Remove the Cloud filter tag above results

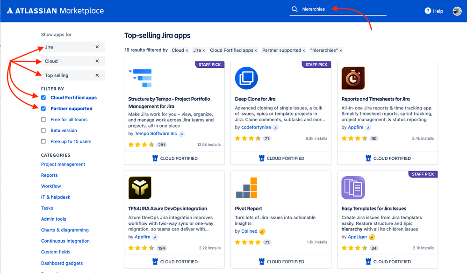(x=187, y=50)
